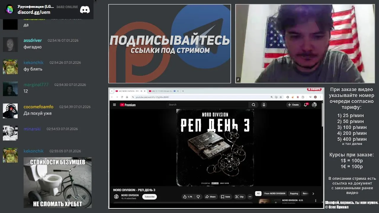Click video title NORD DIVISION - РЕП ДЕНЬ 3
Viewport: 379px width, 213px height.
coord(134,190)
